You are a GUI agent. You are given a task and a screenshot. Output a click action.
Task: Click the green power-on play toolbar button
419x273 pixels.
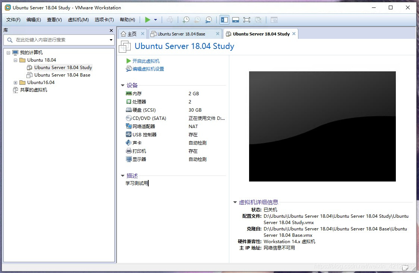tap(148, 20)
